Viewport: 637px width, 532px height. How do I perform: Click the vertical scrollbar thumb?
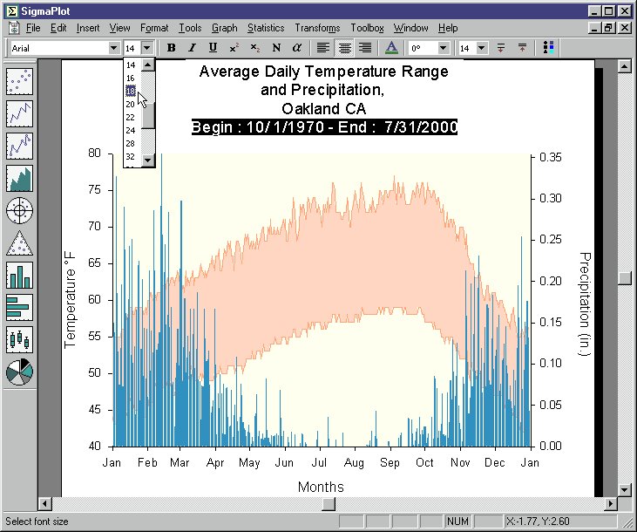[625, 278]
